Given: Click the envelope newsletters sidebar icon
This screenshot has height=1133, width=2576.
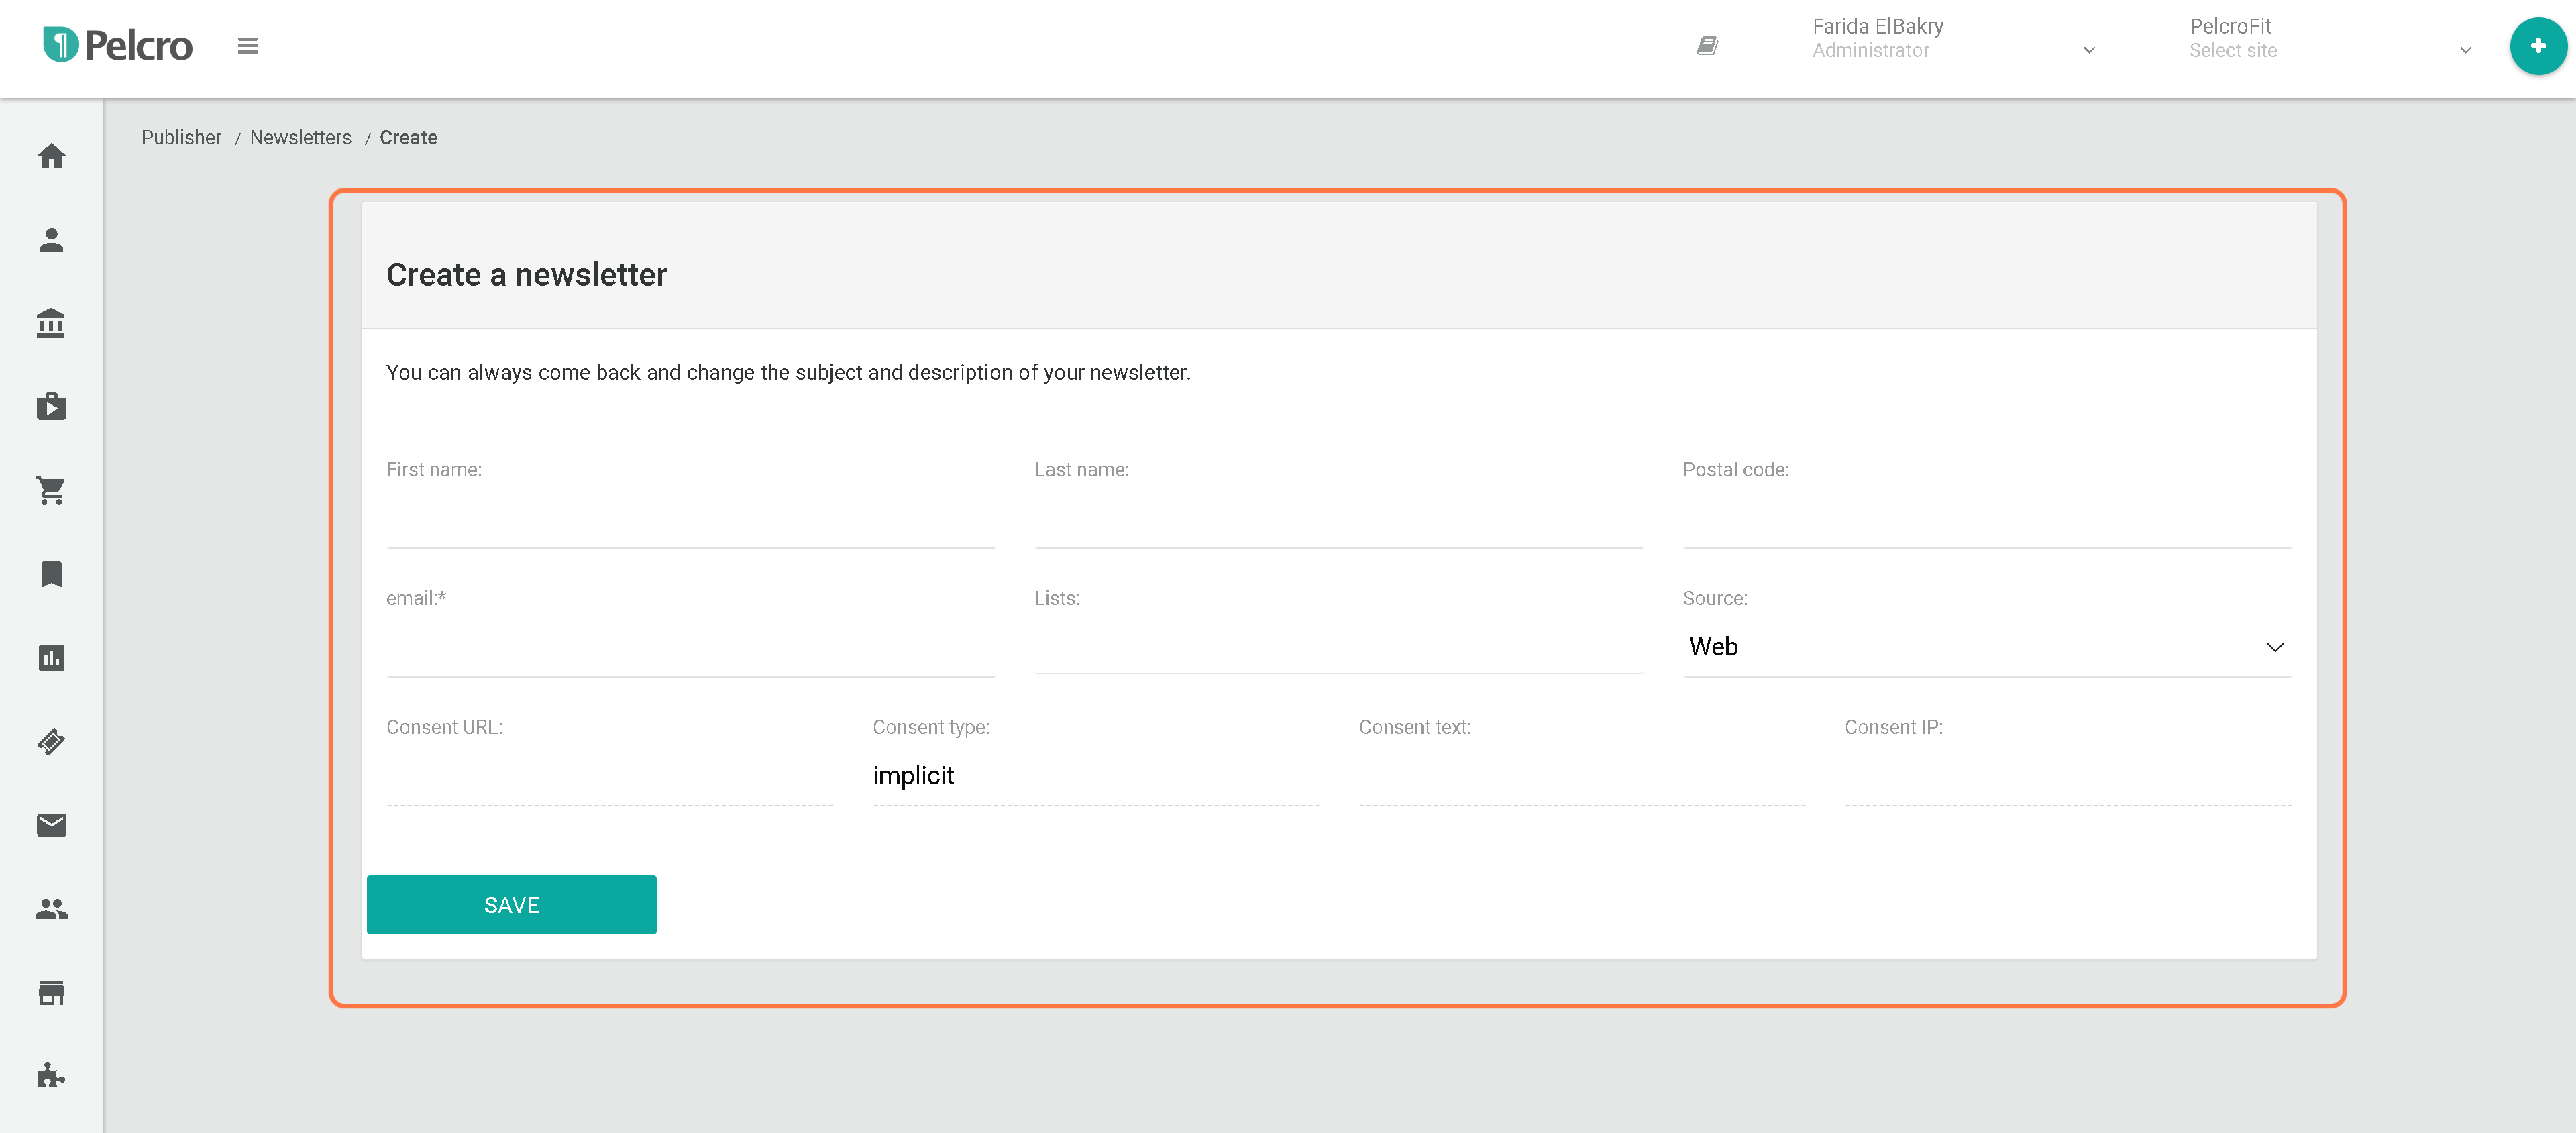Looking at the screenshot, I should point(51,825).
